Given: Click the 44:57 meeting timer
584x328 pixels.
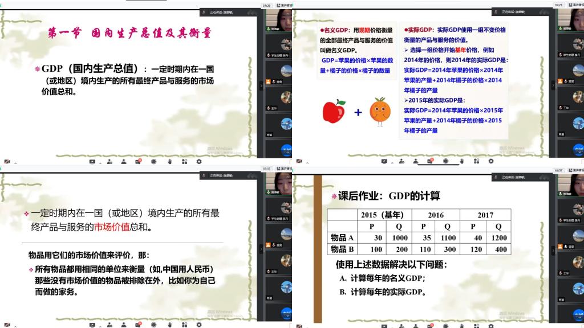Looking at the screenshot, I should point(558,170).
